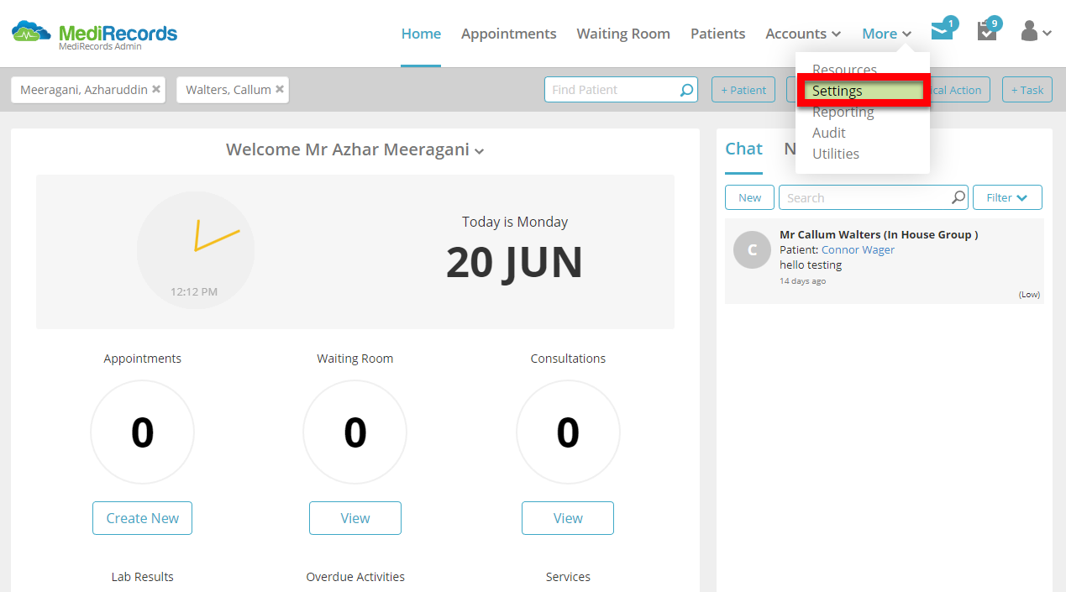Viewport: 1066px width, 592px height.
Task: Click the Consultations count circle
Action: [568, 432]
